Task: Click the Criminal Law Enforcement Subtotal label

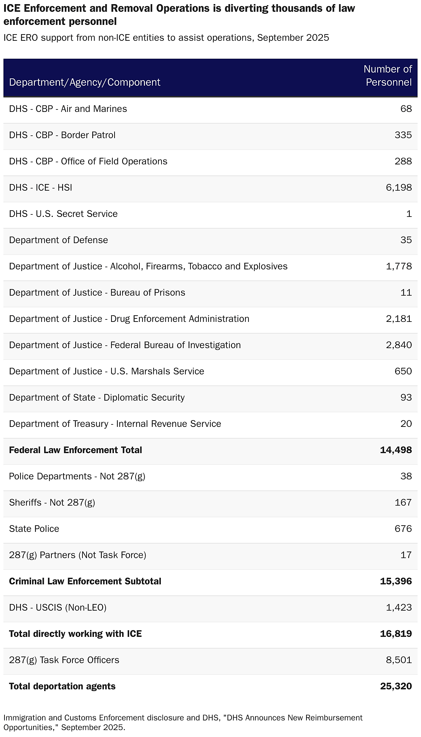Action: [85, 581]
